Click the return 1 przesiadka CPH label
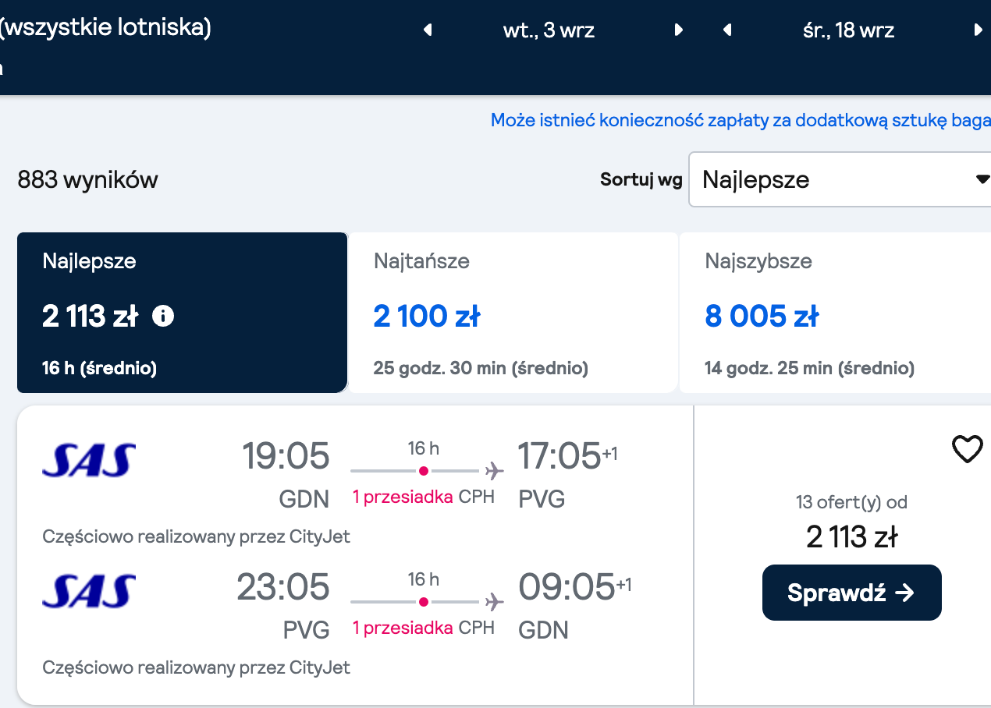 pos(424,628)
